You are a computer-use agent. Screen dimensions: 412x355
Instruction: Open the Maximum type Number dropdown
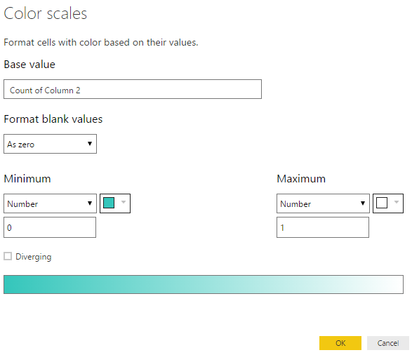[x=323, y=203]
